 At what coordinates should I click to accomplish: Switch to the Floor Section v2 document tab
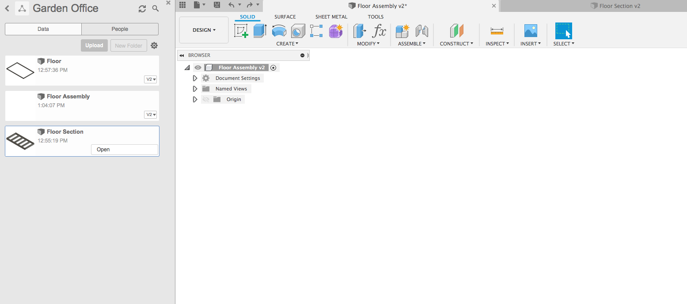[x=615, y=6]
